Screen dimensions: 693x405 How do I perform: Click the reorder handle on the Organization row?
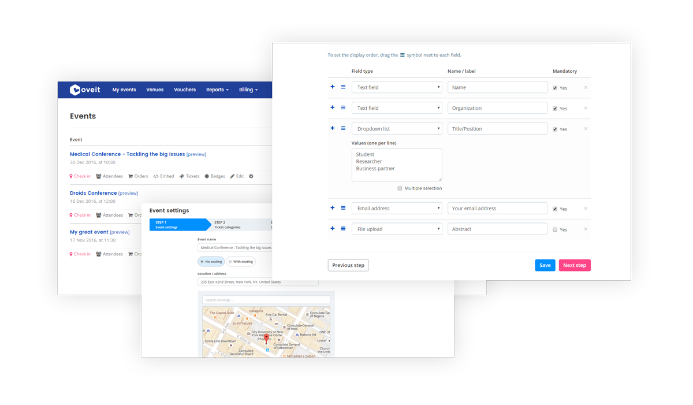pos(343,108)
